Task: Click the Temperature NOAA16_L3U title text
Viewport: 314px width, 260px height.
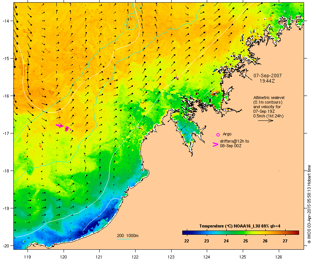Action: tap(240, 226)
